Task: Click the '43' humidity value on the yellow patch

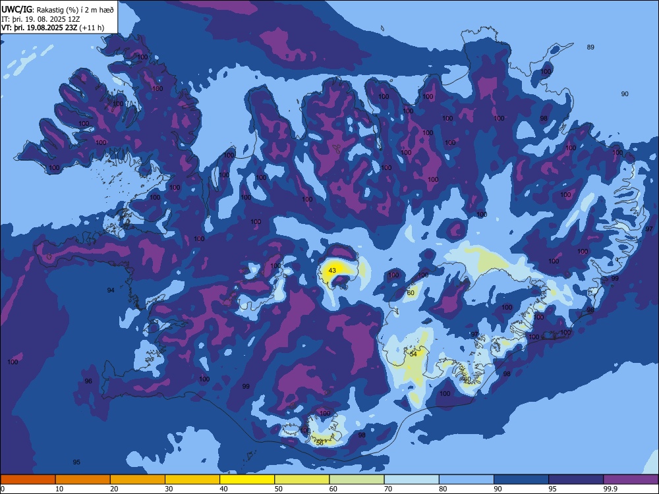Action: pos(332,271)
